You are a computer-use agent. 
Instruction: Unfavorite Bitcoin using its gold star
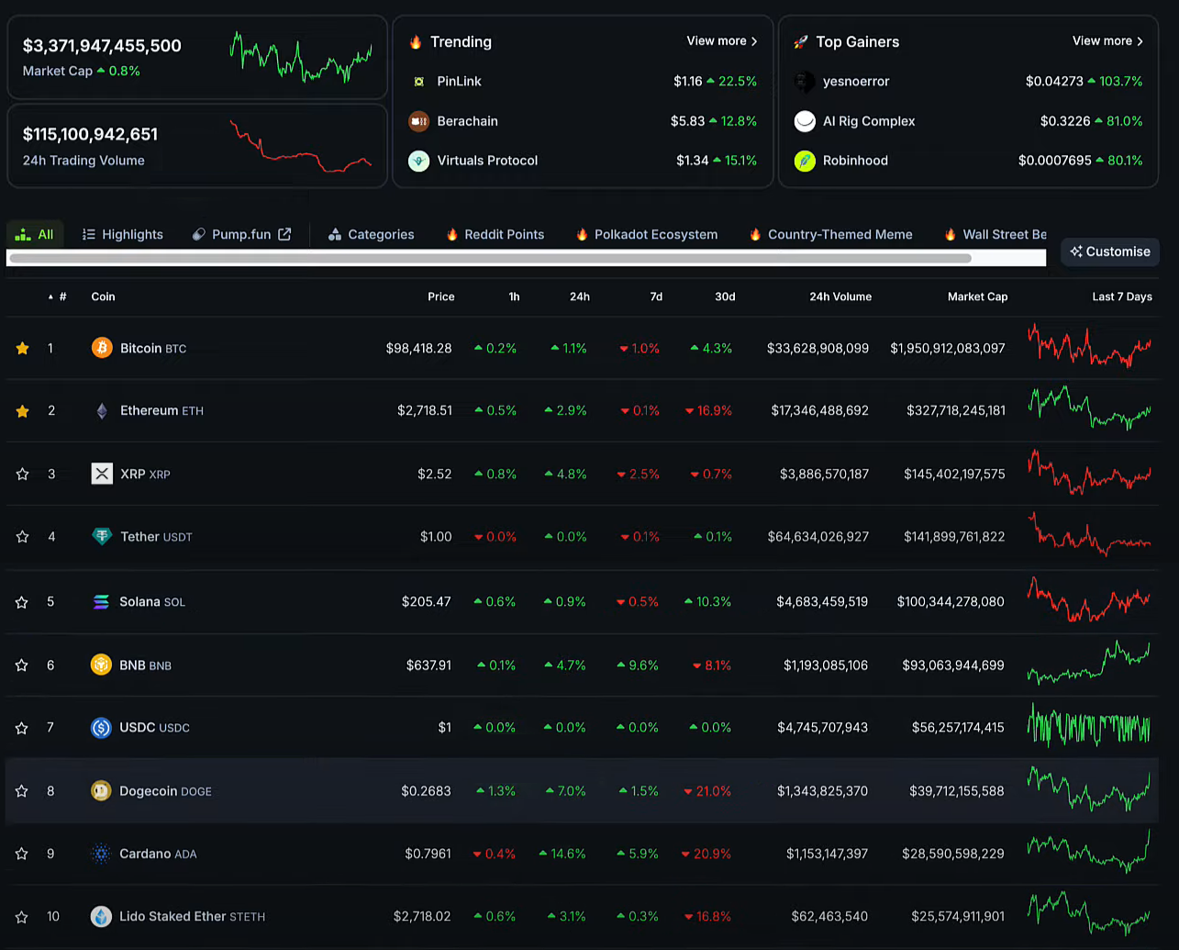[x=23, y=349]
